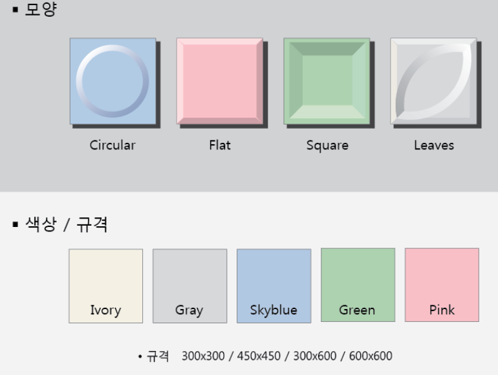
Task: Pick the Green color swatch
Action: pos(358,285)
